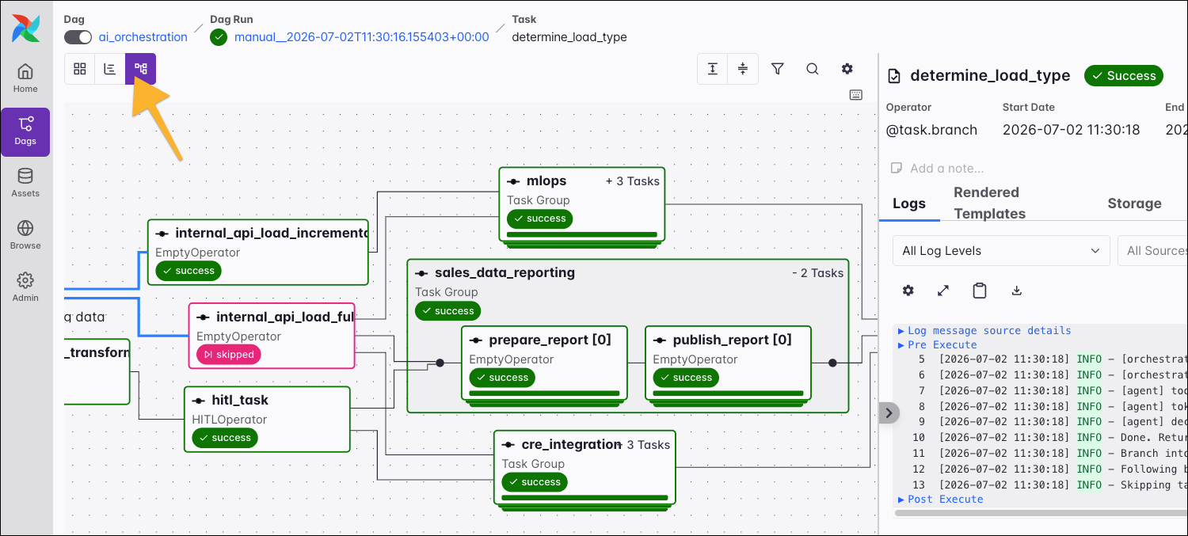Click the hitl_task success badge

225,438
